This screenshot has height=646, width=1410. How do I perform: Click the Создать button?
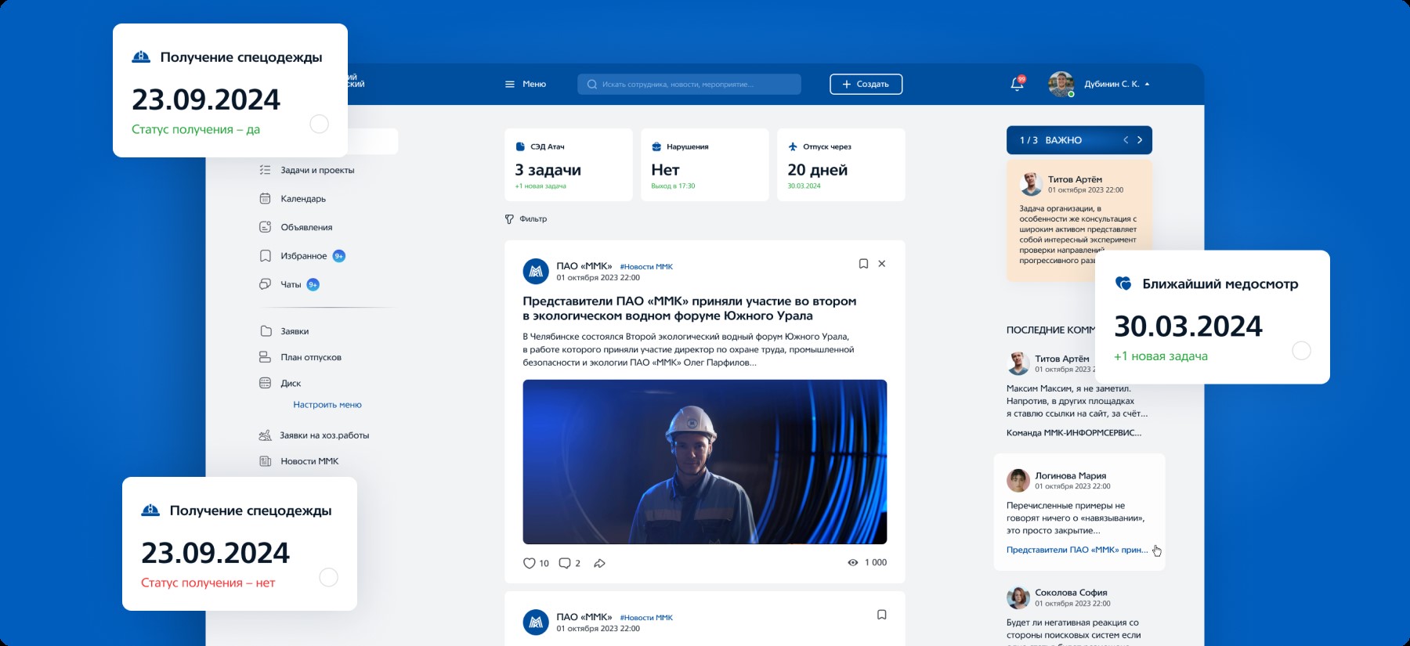pos(866,84)
